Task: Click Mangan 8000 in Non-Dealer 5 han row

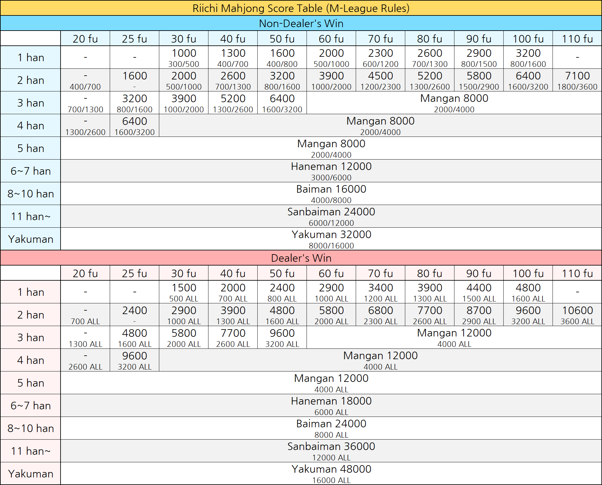Action: point(331,148)
